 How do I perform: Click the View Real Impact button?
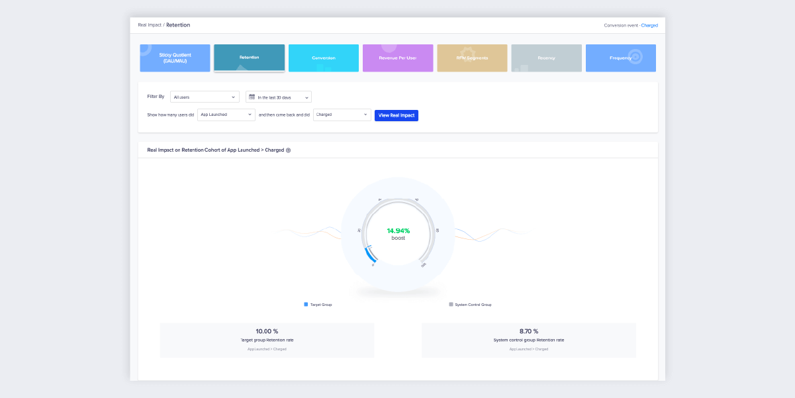(396, 115)
